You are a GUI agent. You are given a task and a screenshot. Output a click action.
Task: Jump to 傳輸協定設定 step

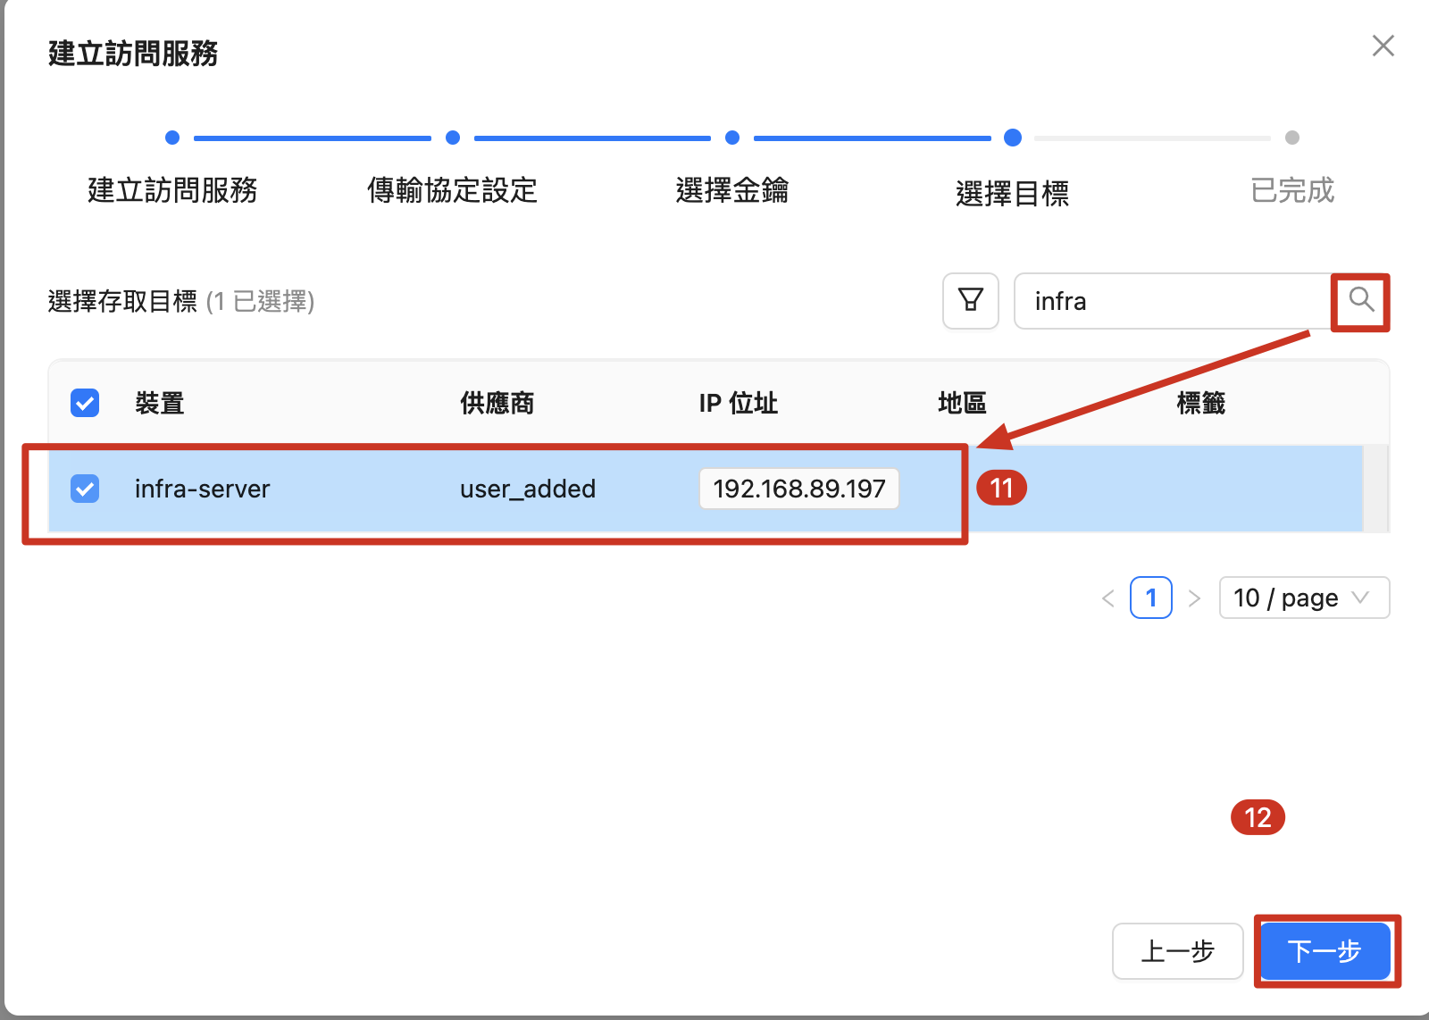coord(452,190)
